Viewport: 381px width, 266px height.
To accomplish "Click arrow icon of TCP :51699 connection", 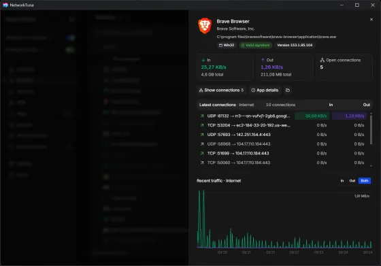I will (x=202, y=153).
